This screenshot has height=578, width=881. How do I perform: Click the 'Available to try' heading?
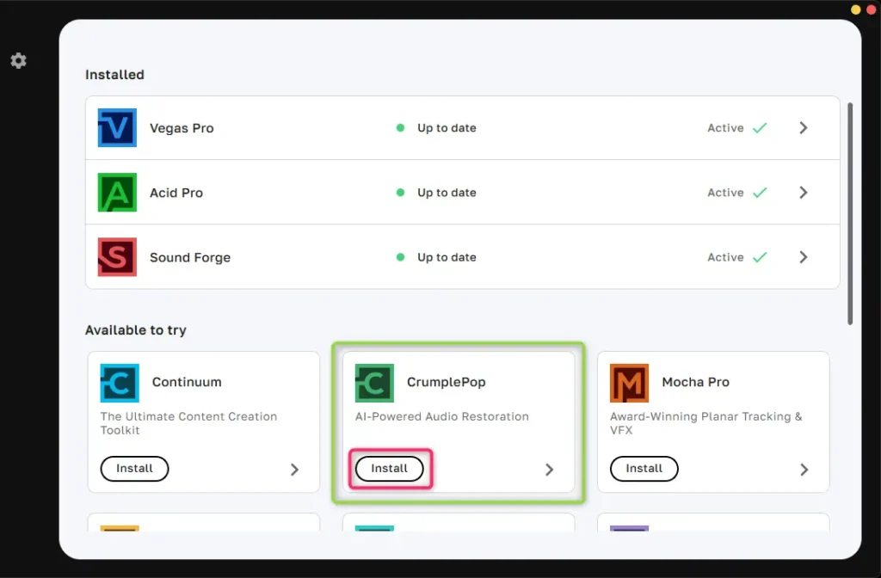tap(135, 330)
